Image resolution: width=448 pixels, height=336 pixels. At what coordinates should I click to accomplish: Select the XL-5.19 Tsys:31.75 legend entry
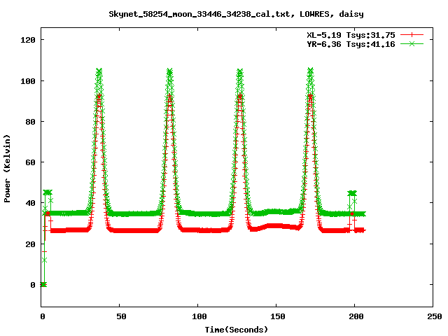(x=351, y=35)
